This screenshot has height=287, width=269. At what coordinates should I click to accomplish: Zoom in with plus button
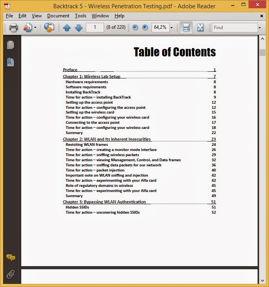click(x=145, y=28)
